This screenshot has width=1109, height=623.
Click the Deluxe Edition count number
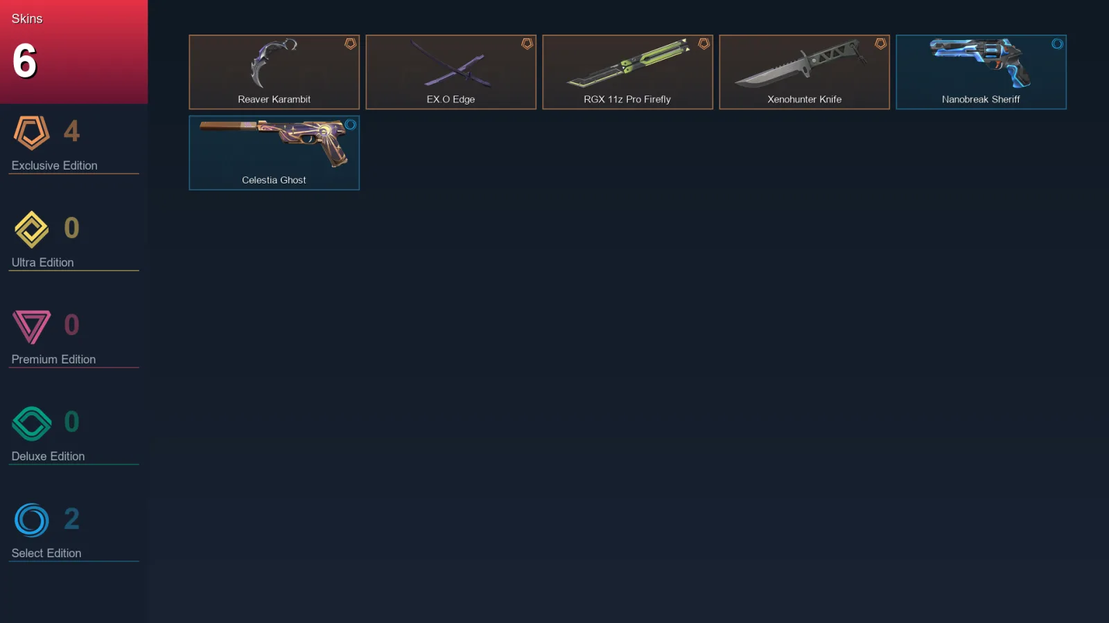[x=71, y=422]
